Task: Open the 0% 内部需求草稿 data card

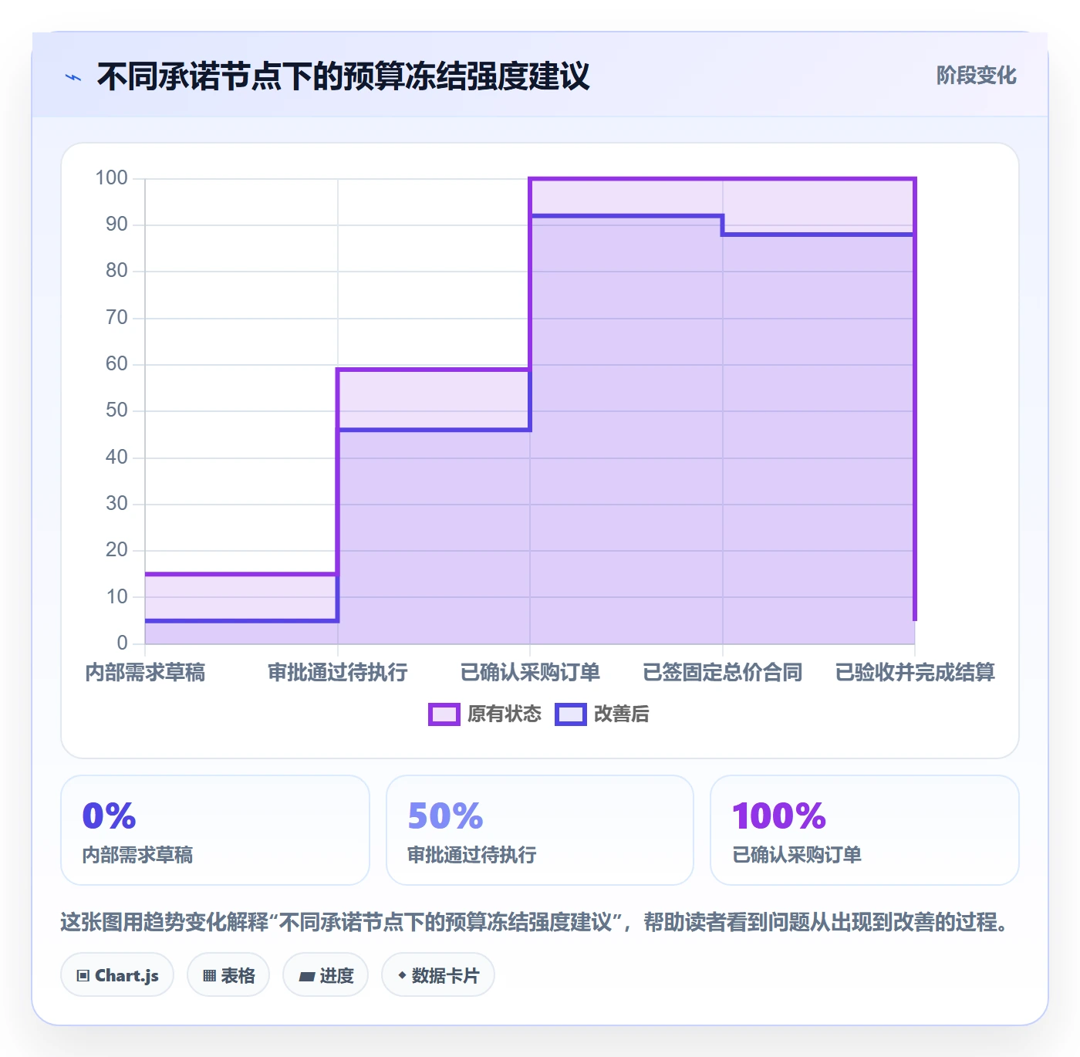Action: 215,830
